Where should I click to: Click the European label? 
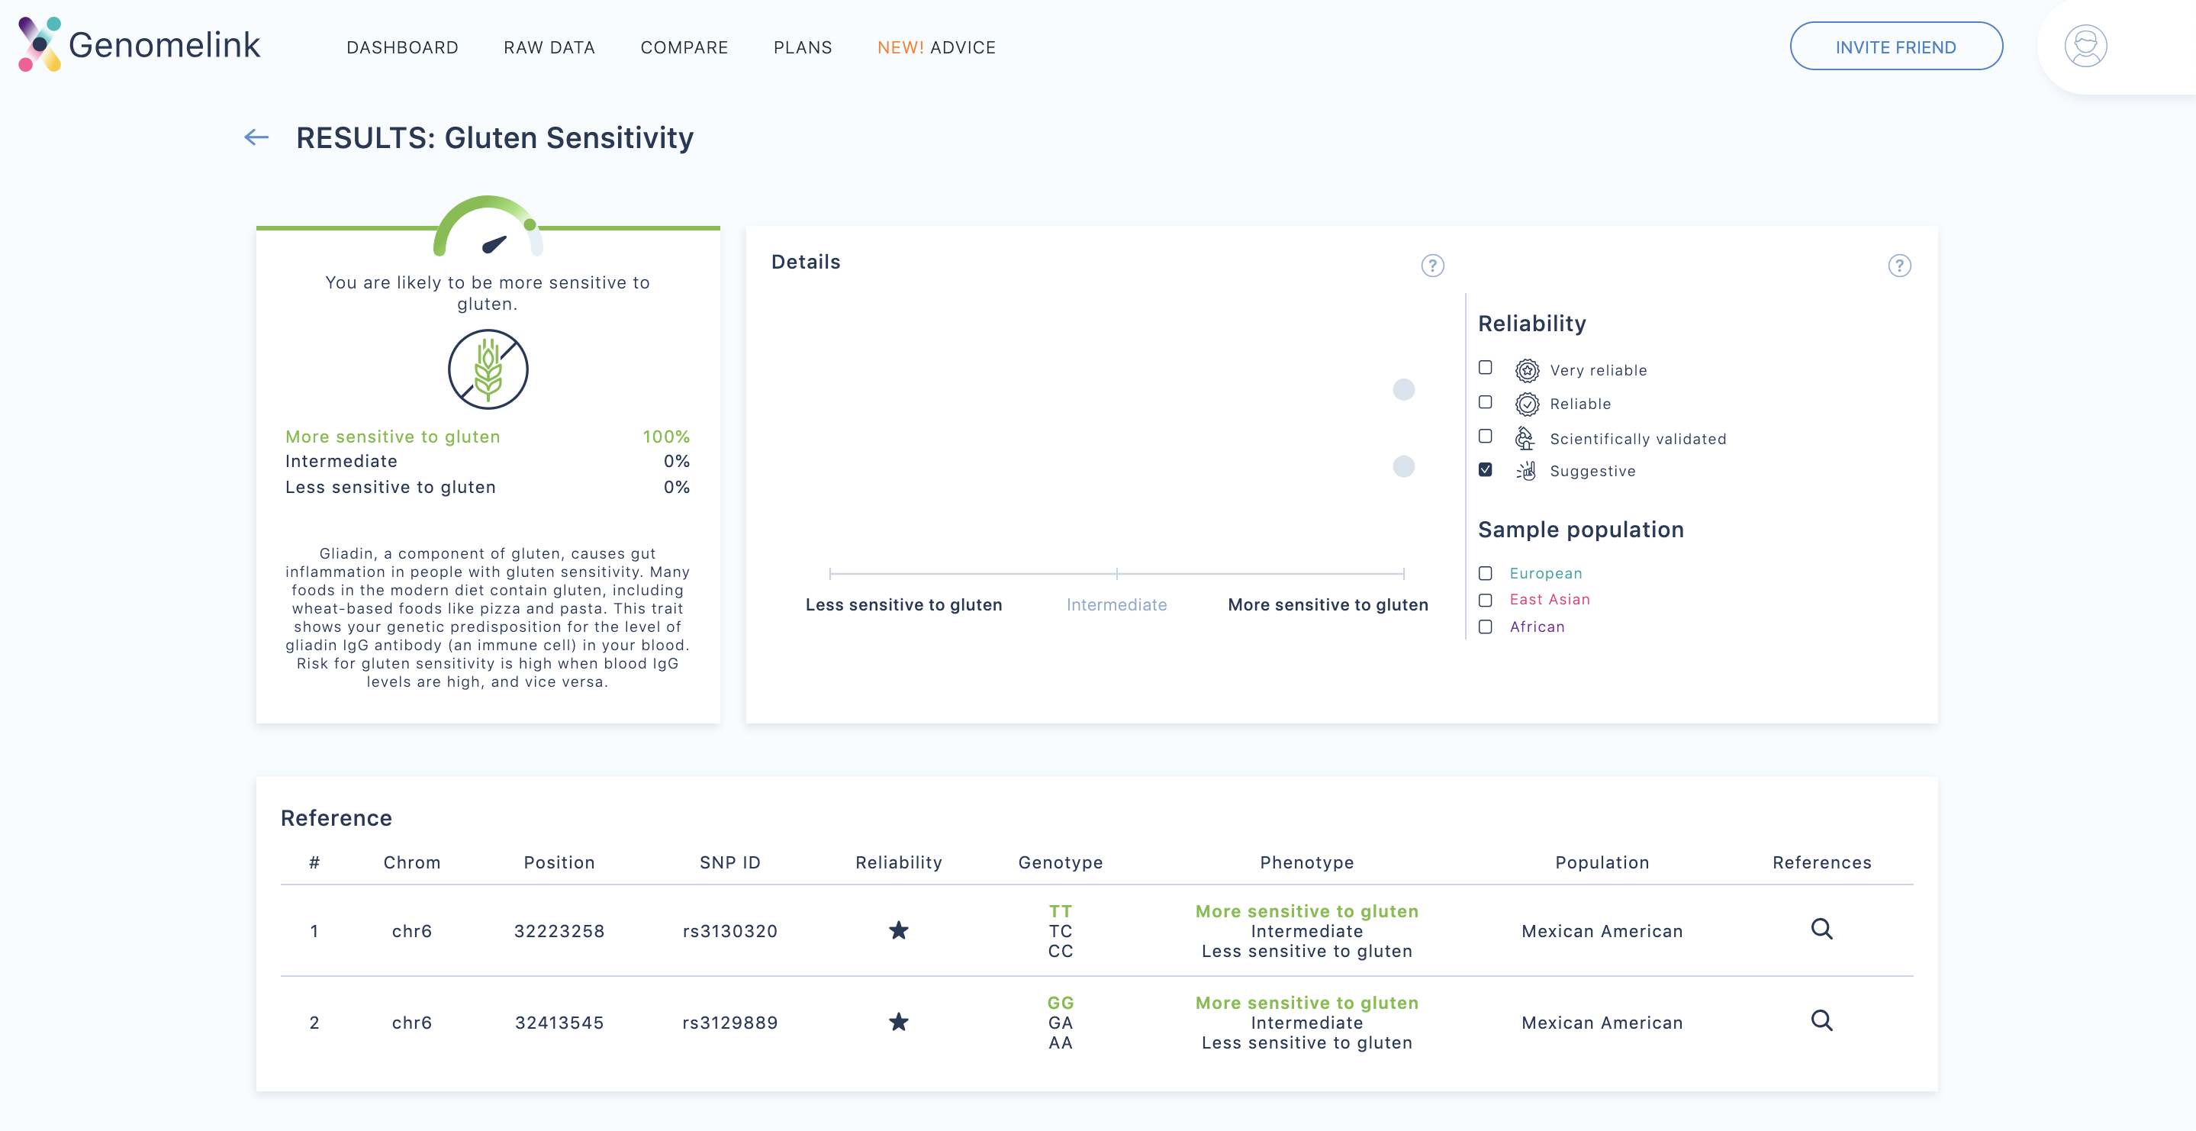pos(1546,573)
